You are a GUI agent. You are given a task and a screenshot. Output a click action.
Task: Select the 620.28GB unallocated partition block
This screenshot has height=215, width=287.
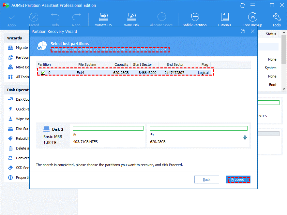(x=198, y=136)
